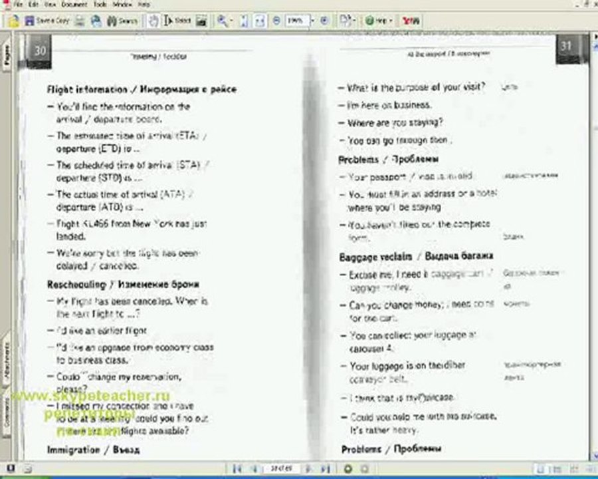
Task: Activate the Select text tool
Action: (177, 21)
